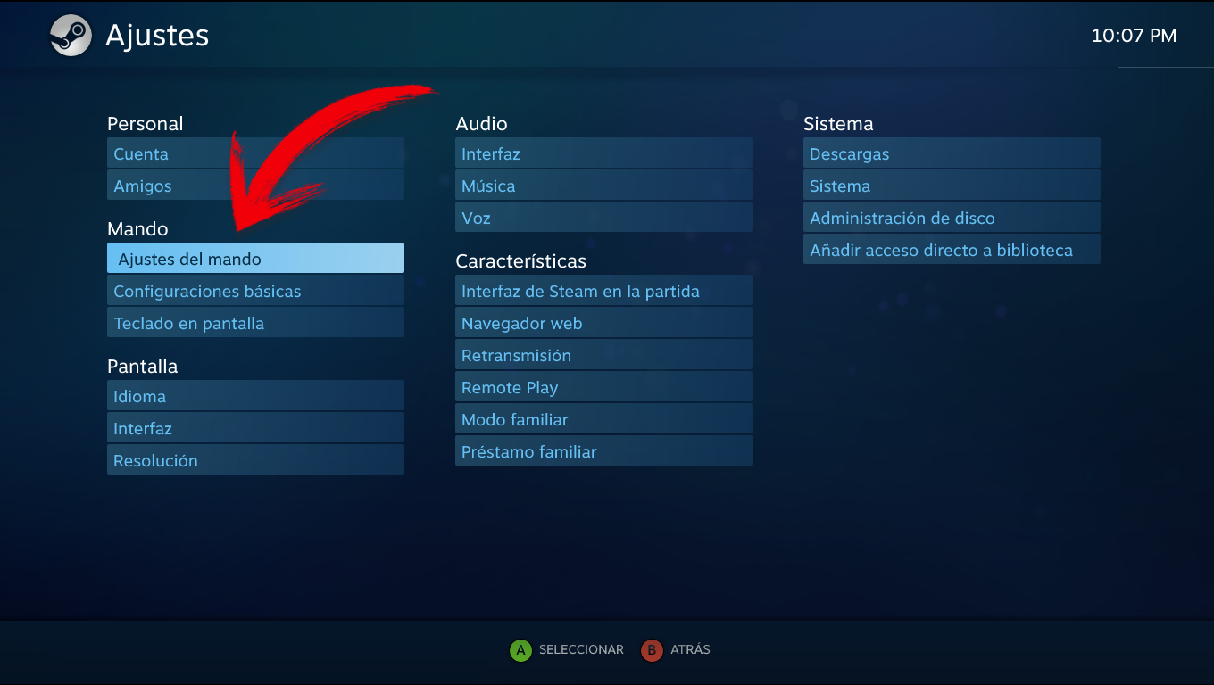Image resolution: width=1214 pixels, height=685 pixels.
Task: Select Interfaz under Pantalla
Action: [255, 427]
